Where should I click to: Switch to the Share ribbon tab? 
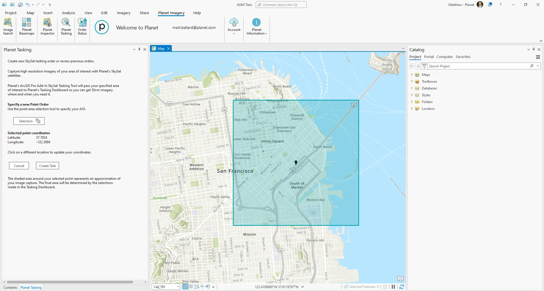click(144, 13)
